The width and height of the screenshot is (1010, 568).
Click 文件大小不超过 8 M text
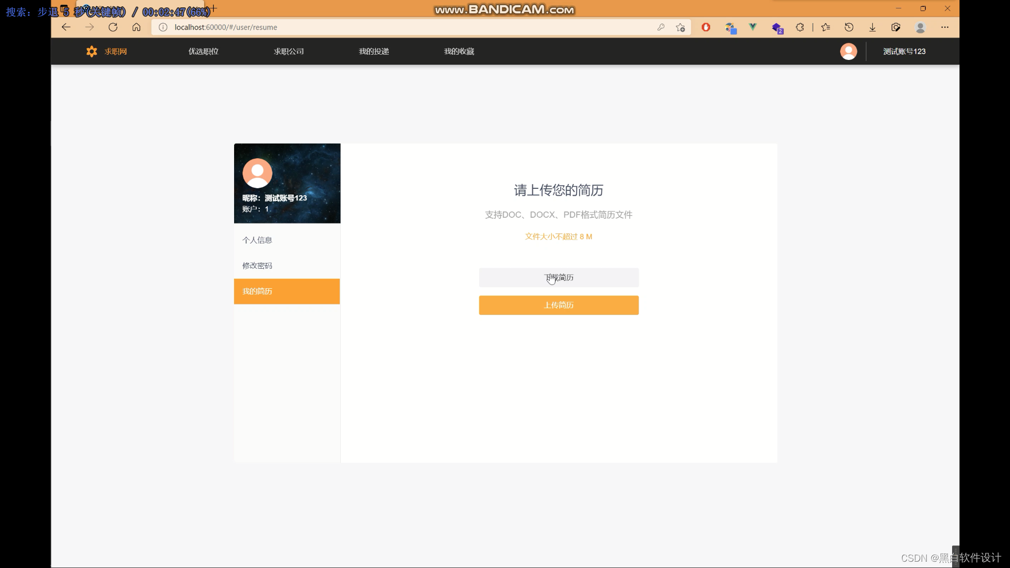[x=559, y=237]
